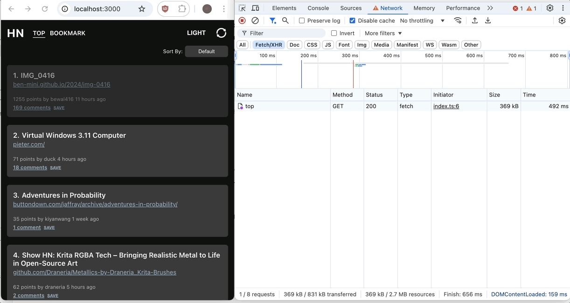Switch theme with the LIGHT button
This screenshot has width=570, height=303.
[196, 33]
